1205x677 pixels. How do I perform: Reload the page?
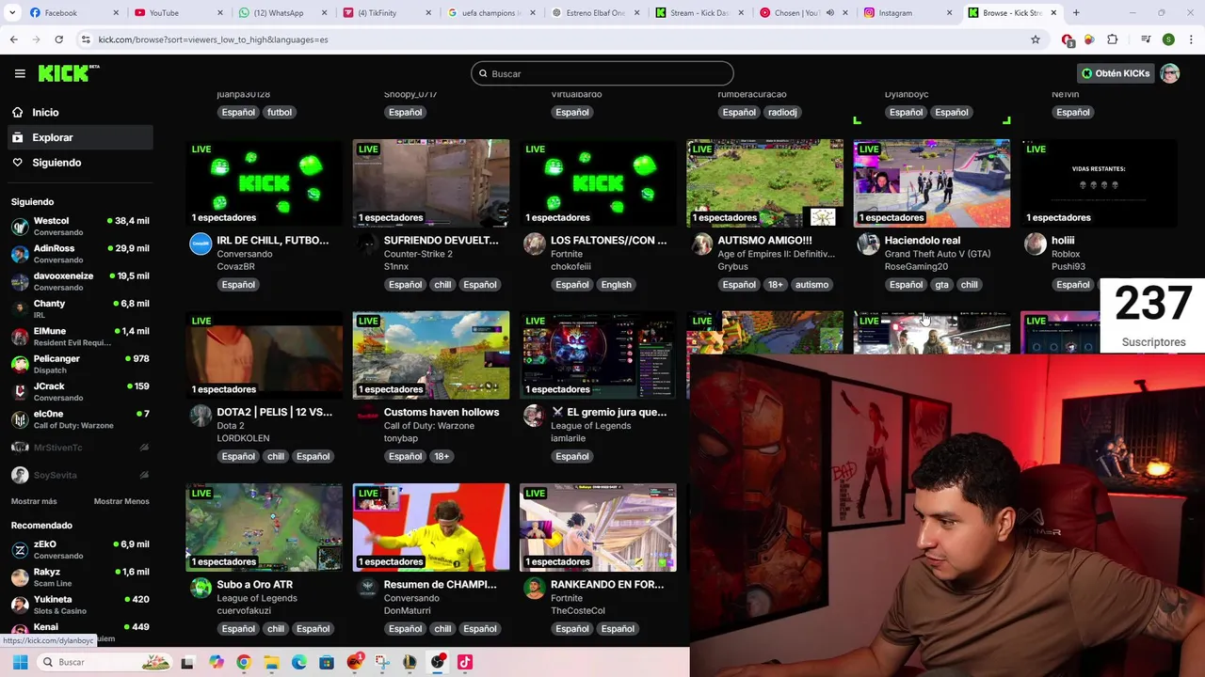(58, 39)
